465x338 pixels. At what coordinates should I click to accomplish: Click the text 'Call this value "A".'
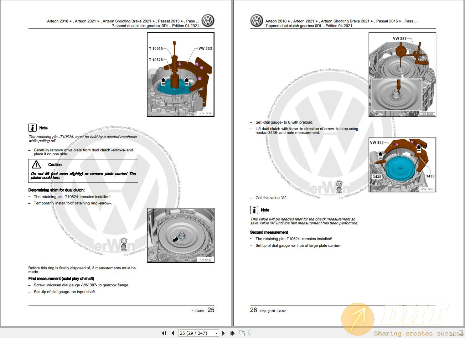[271, 198]
